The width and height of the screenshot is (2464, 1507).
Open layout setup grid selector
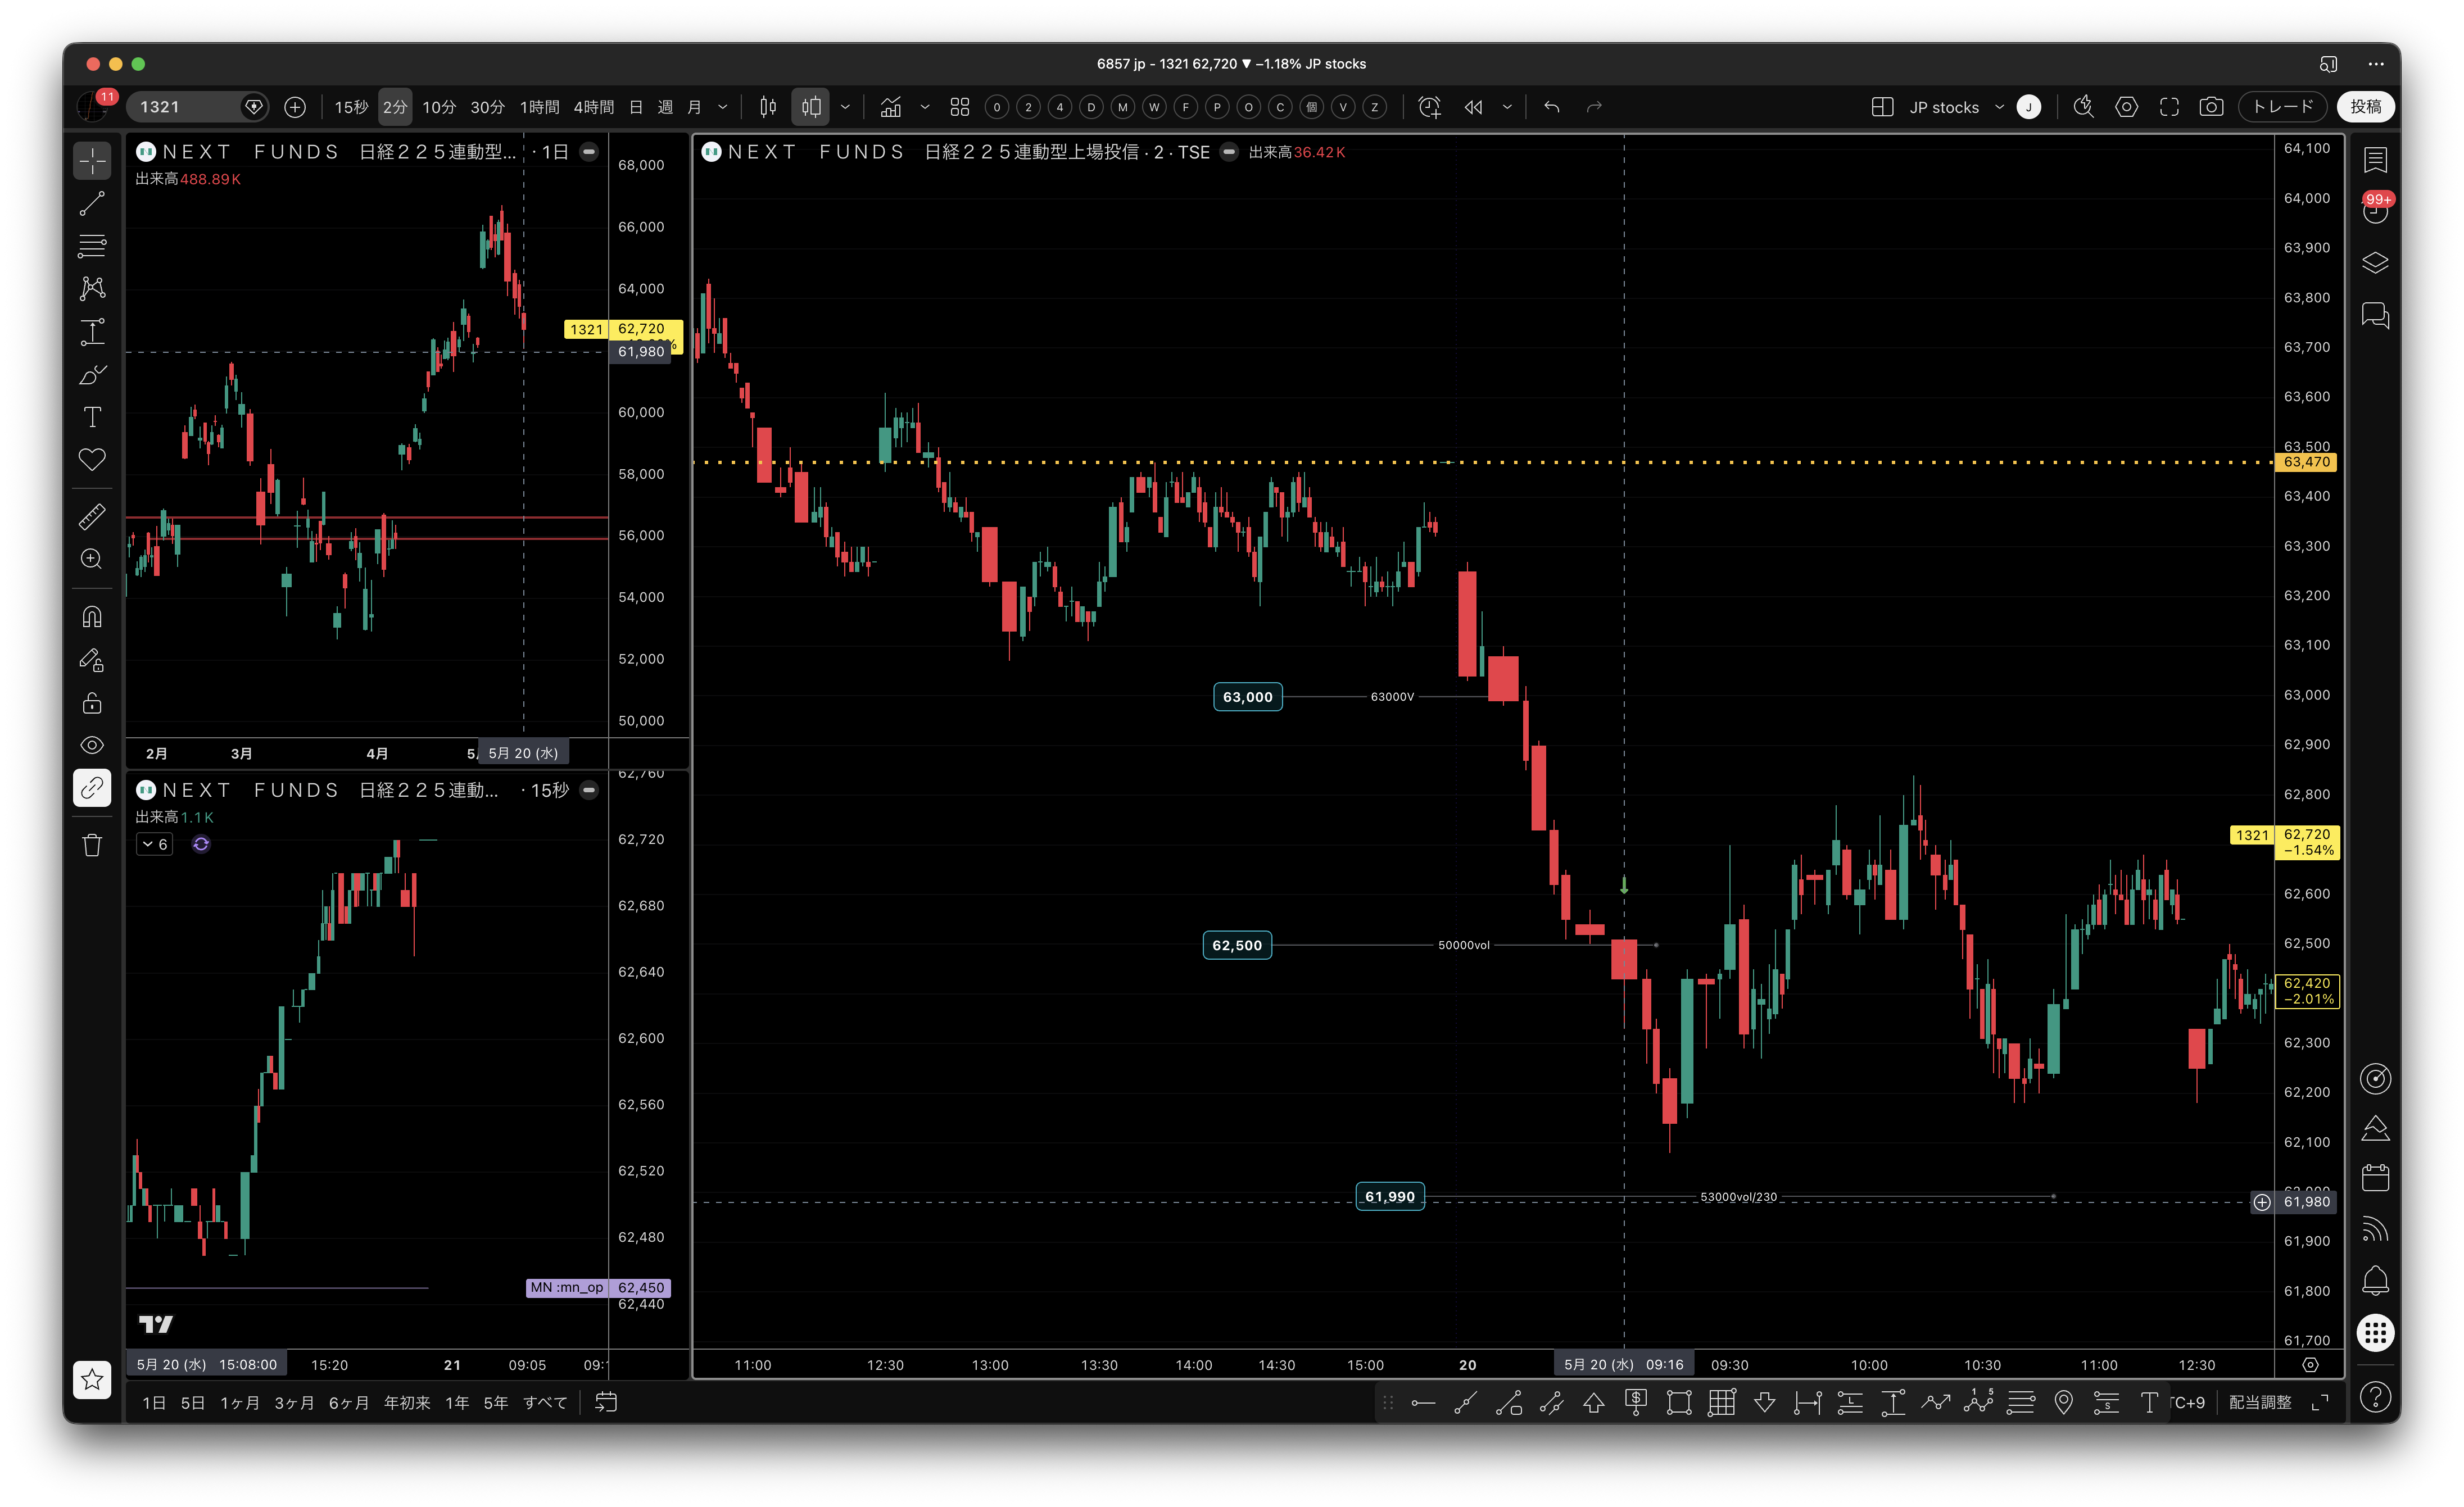[x=1882, y=107]
